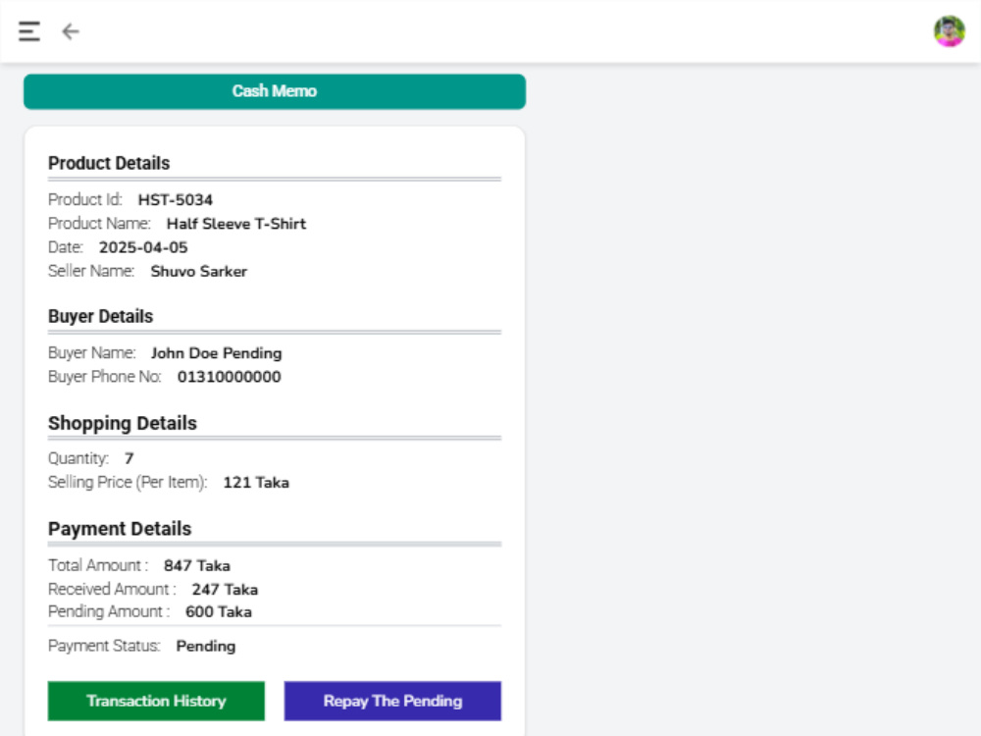Viewport: 981px width, 736px height.
Task: Click the Buyer Details heading
Action: [101, 316]
